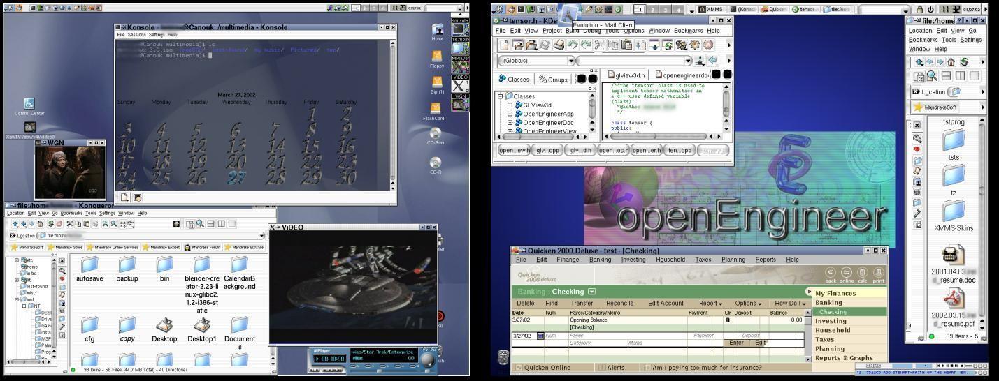
Task: Open the Options dropdown in Quicken
Action: click(x=748, y=304)
